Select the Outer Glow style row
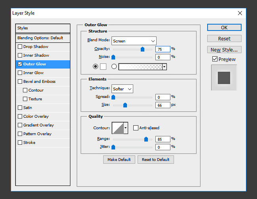The image size is (257, 199). [x=43, y=64]
